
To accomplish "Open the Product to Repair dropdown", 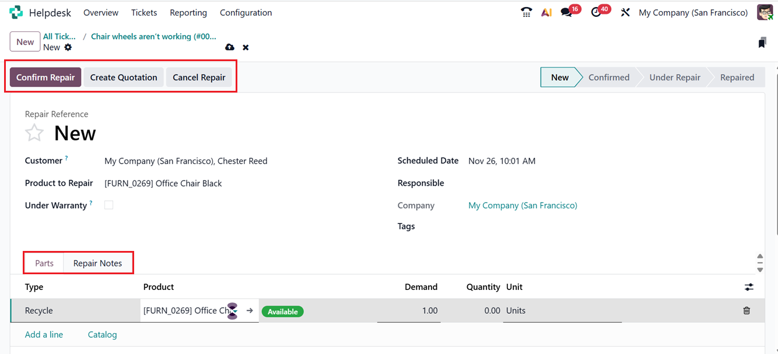I will [163, 183].
